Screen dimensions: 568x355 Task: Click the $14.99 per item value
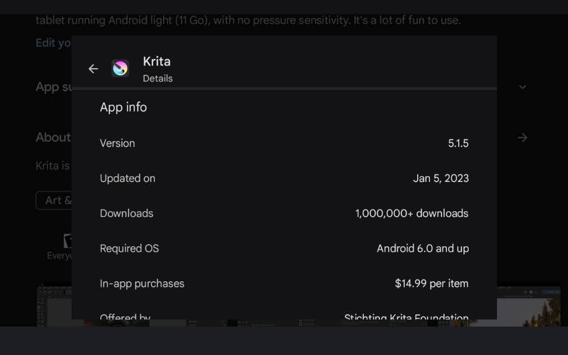432,283
